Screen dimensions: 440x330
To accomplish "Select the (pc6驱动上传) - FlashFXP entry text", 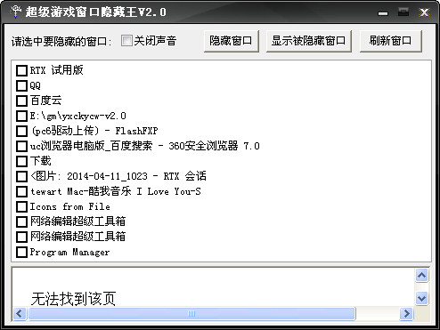I will pos(94,131).
